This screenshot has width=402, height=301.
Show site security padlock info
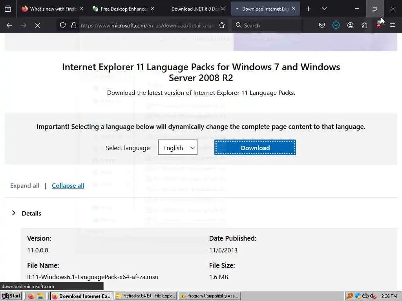[74, 25]
